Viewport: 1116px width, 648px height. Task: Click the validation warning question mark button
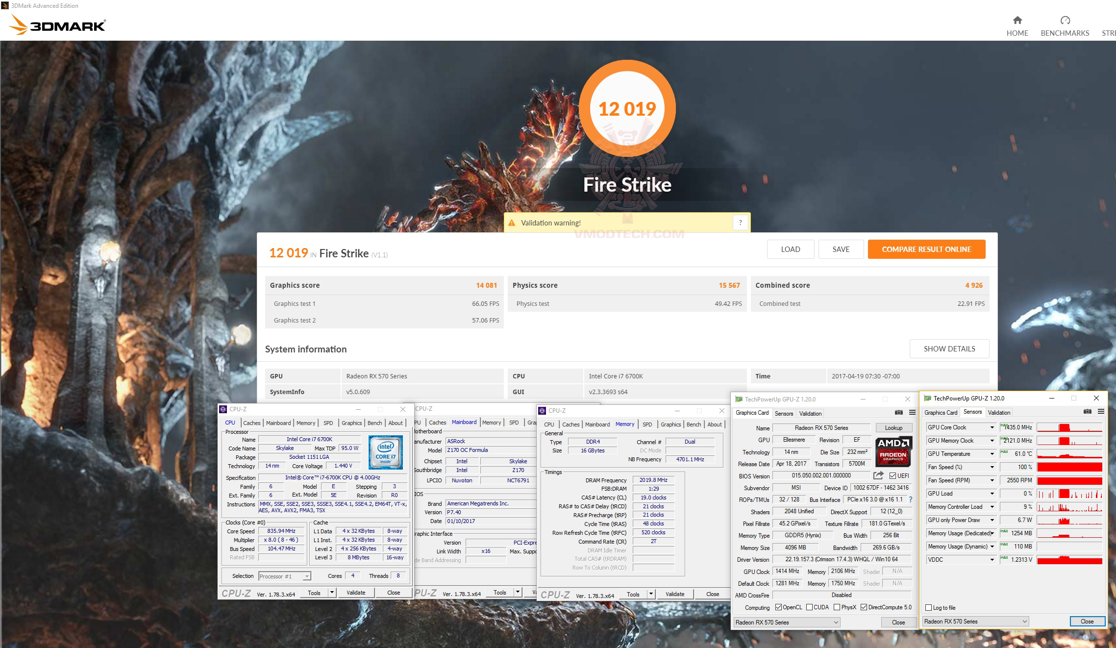click(740, 223)
